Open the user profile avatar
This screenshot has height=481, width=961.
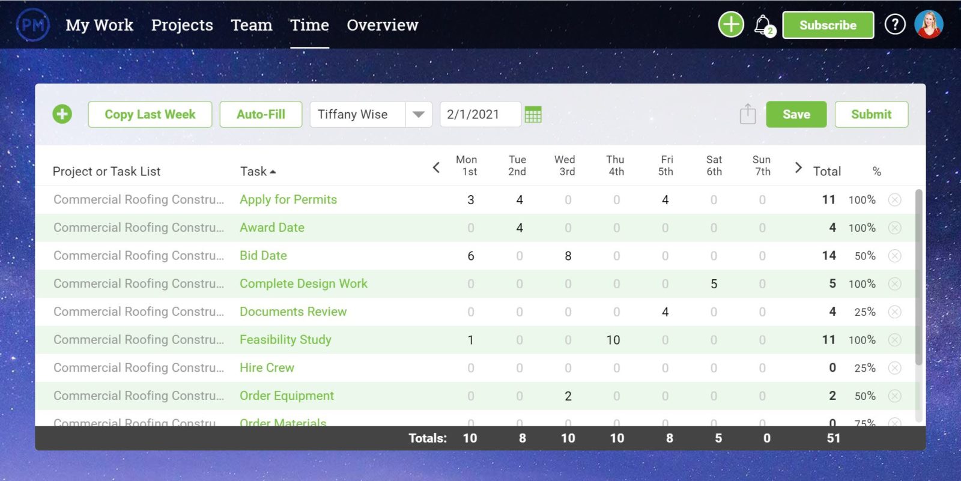[x=929, y=25]
